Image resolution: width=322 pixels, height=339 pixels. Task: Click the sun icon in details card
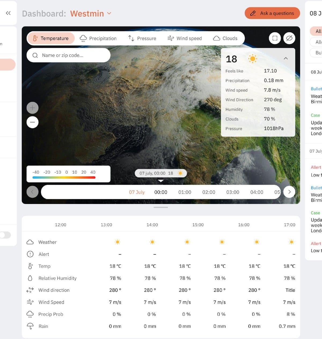coord(253,59)
